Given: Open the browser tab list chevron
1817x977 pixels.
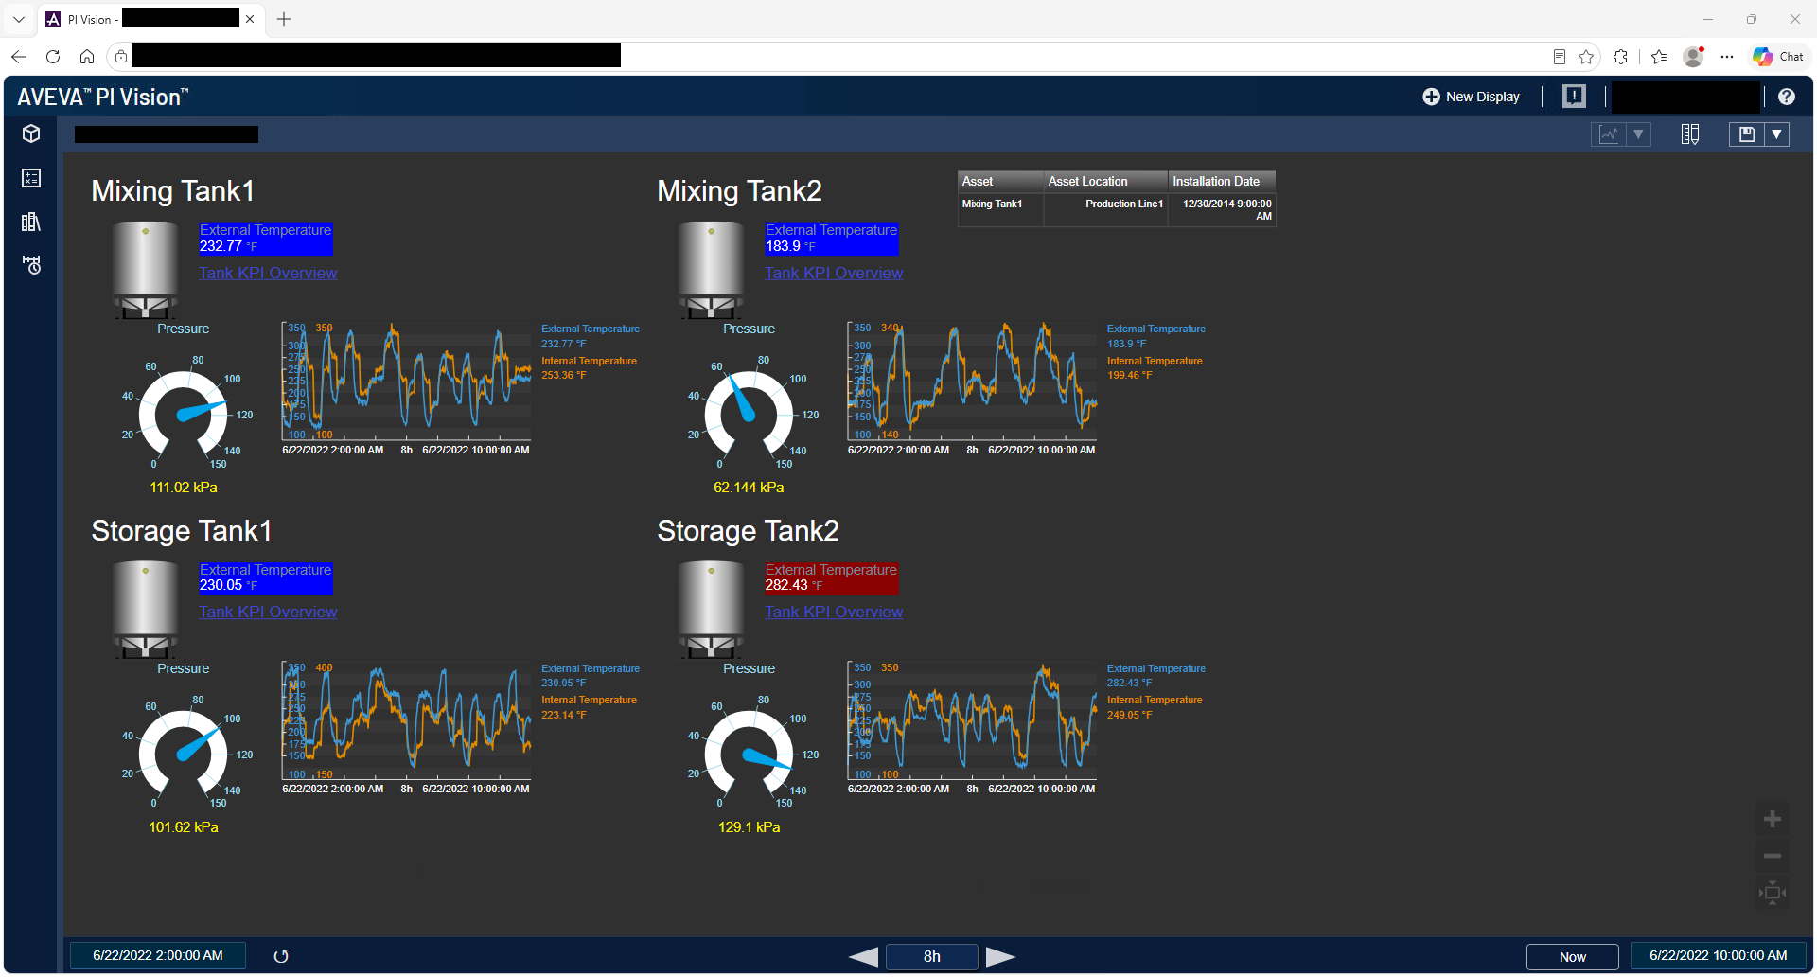Looking at the screenshot, I should coord(19,19).
